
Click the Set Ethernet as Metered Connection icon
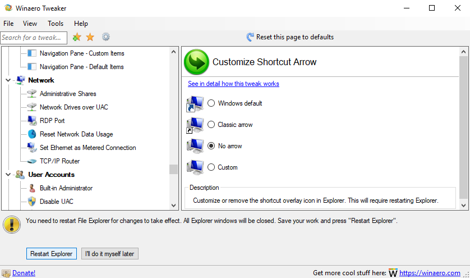click(32, 147)
